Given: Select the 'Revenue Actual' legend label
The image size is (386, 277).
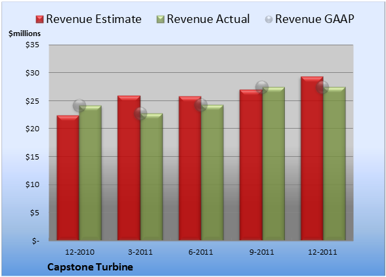Looking at the screenshot, I should coord(208,19).
